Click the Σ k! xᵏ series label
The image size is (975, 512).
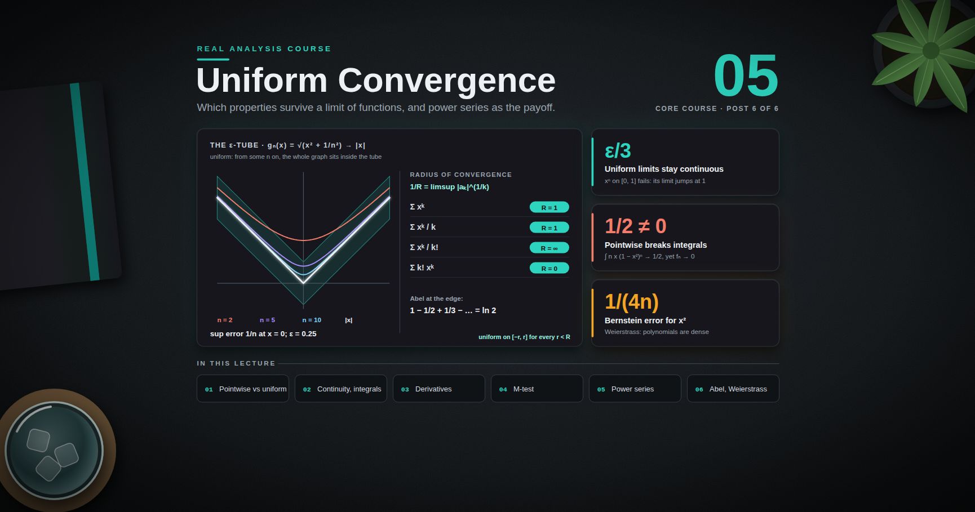click(x=422, y=268)
